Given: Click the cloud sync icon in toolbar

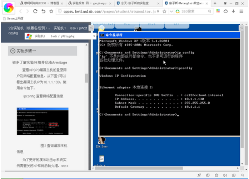Looking at the screenshot, I should tap(225, 11).
